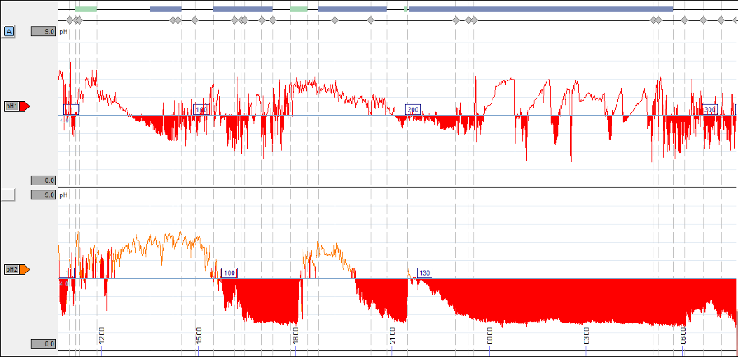Click the episode label 200 on pH1
This screenshot has height=357, width=739.
413,109
